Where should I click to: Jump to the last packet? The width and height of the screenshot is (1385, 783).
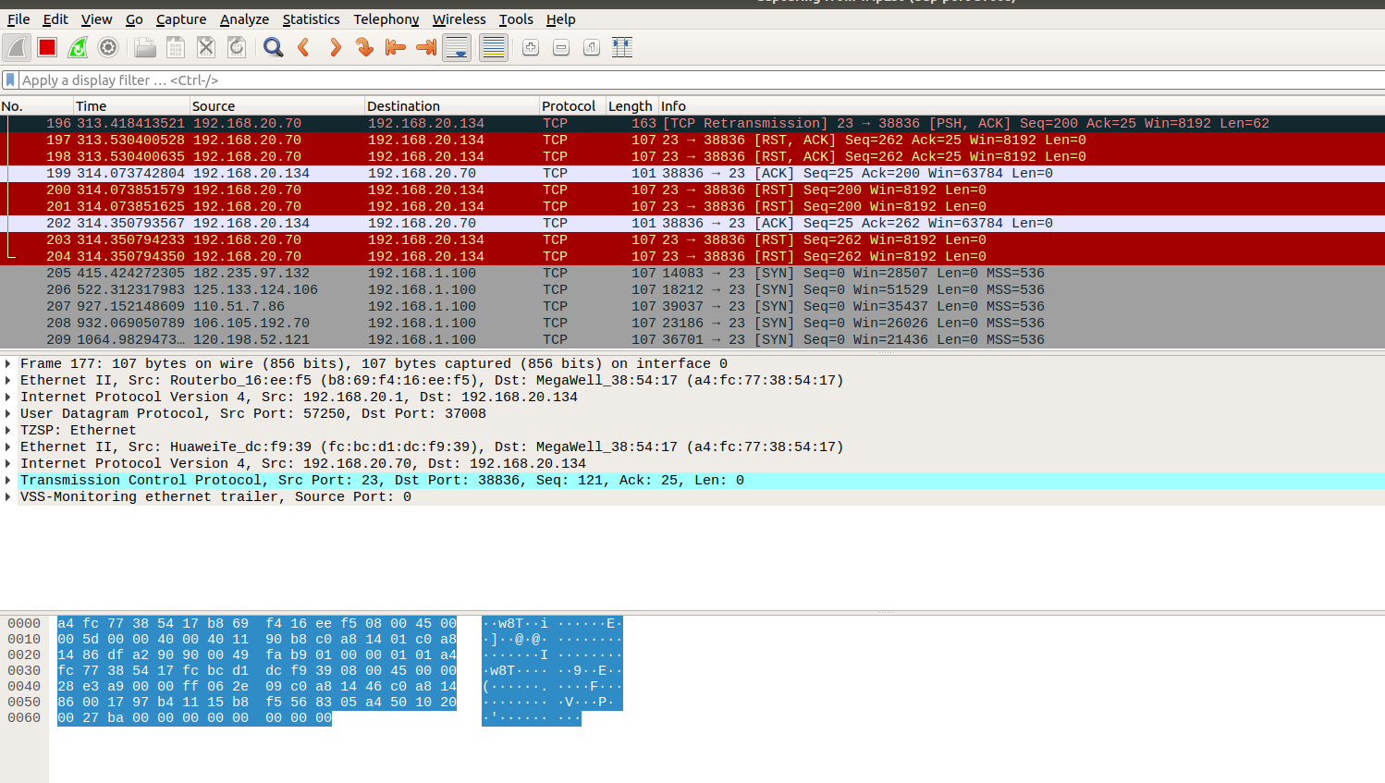pyautogui.click(x=426, y=48)
